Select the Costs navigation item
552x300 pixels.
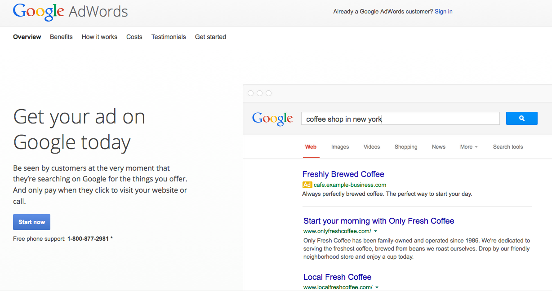click(134, 37)
